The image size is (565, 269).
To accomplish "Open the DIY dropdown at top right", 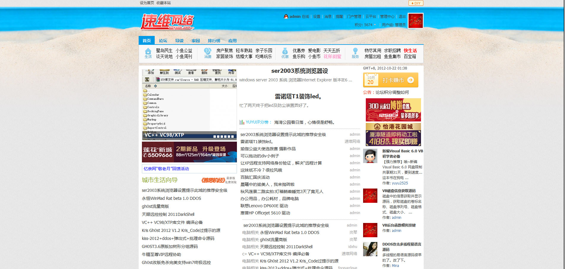I will tap(415, 3).
